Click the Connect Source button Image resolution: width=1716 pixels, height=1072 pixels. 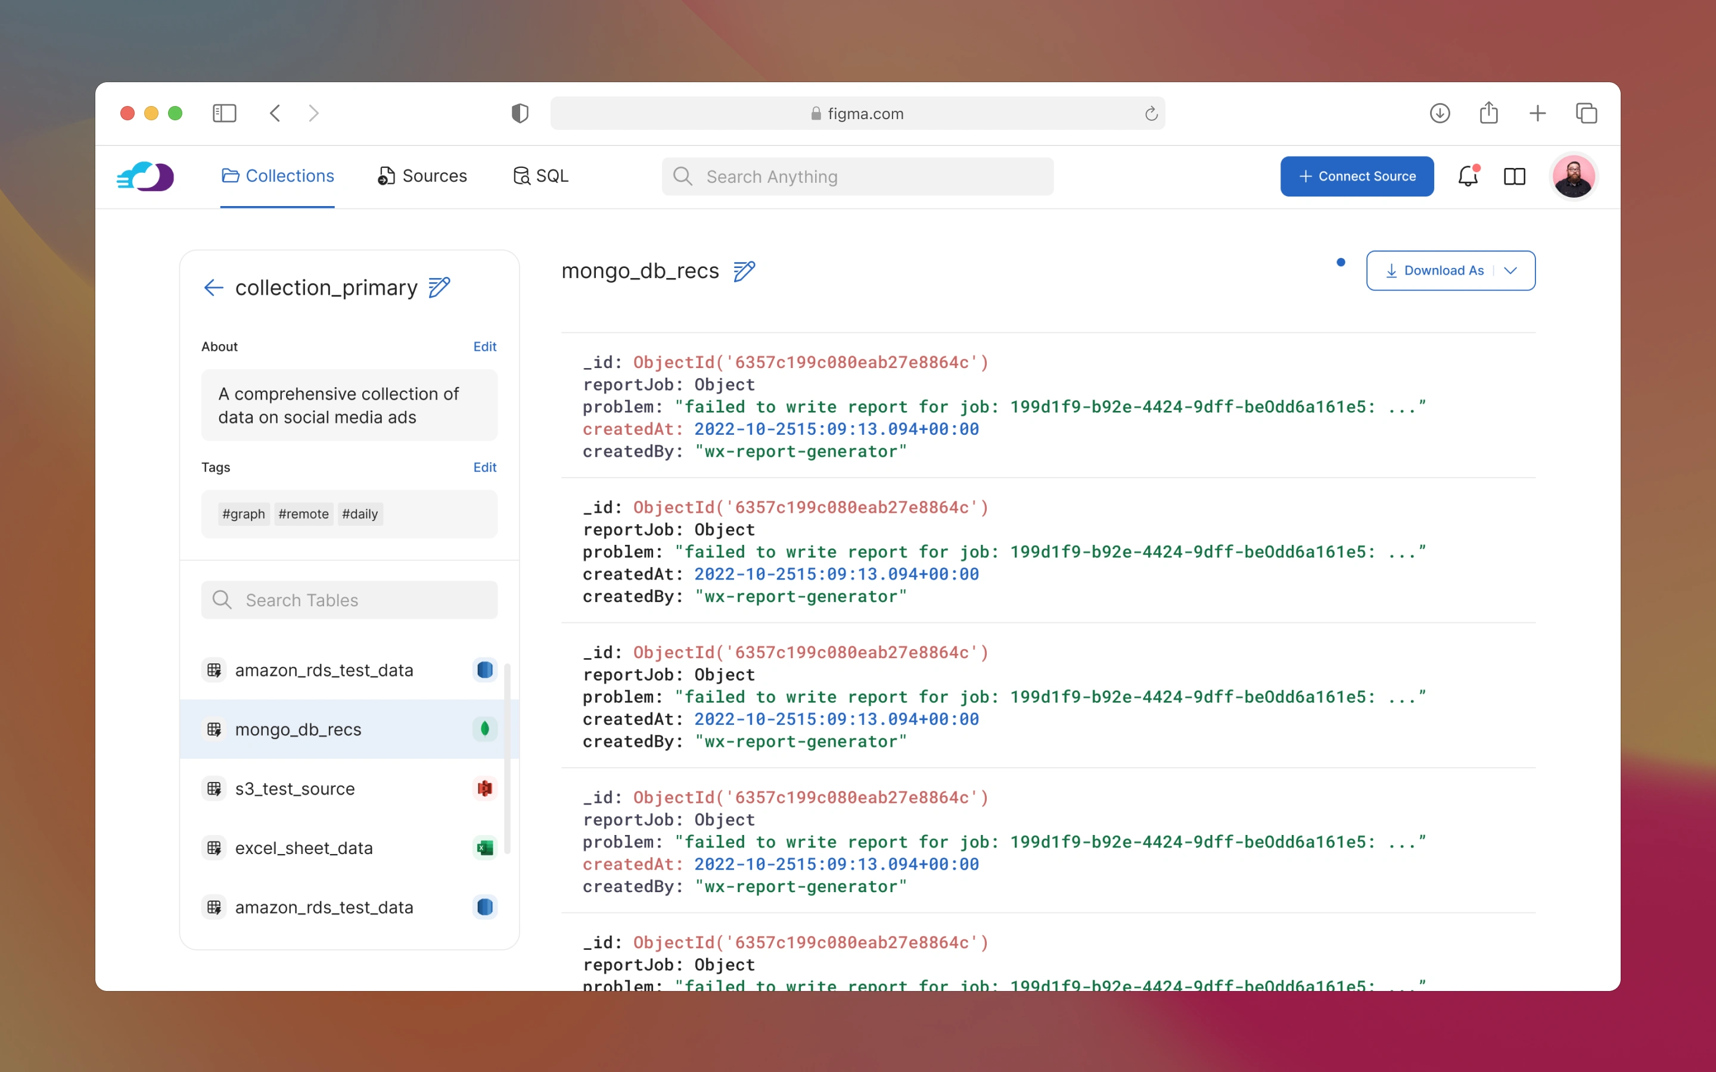(1357, 176)
